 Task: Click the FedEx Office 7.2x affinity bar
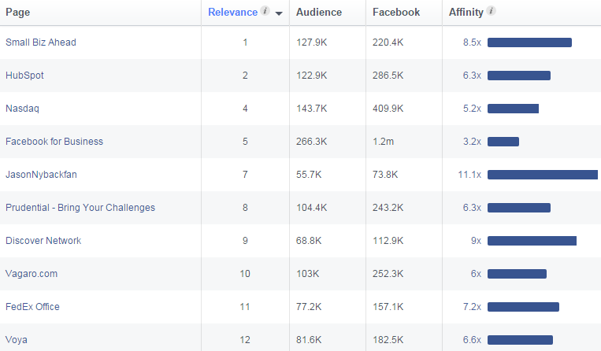coord(523,307)
